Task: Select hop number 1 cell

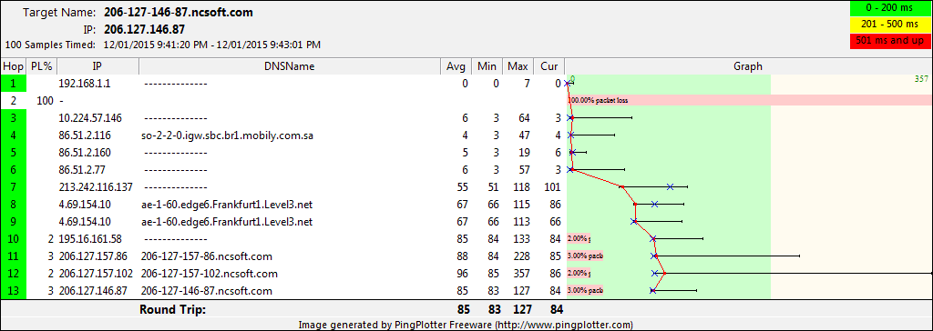Action: 13,84
